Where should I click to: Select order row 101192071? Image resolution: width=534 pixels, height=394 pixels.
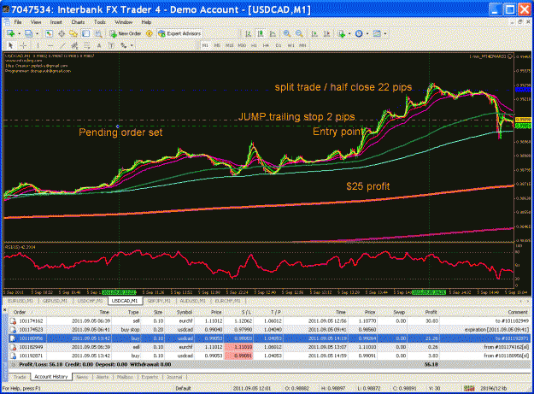pos(269,356)
